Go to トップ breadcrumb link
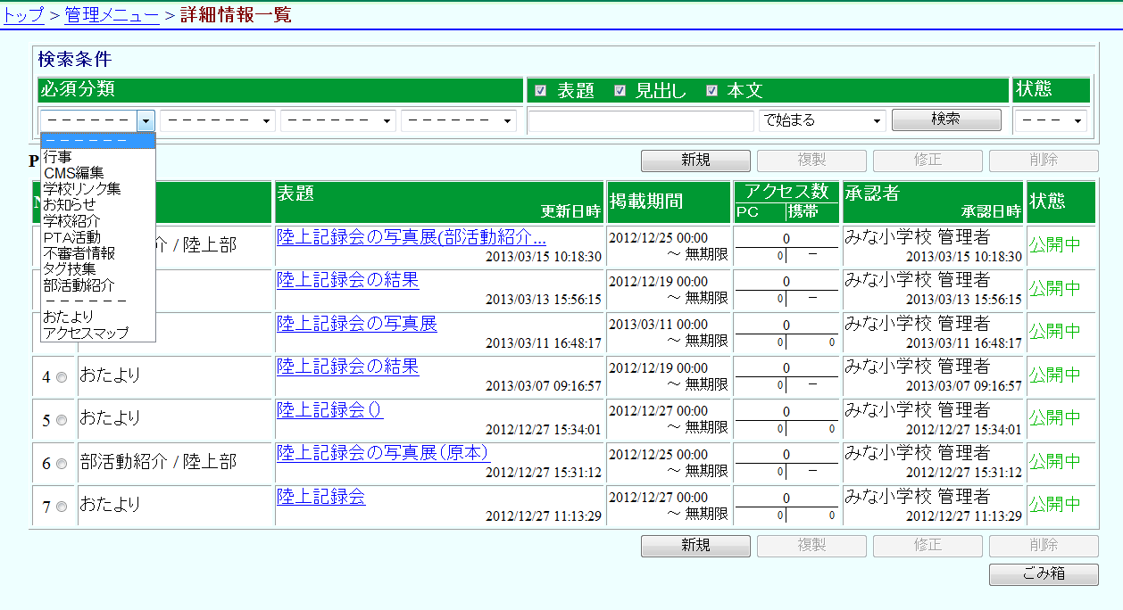The width and height of the screenshot is (1123, 610). pyautogui.click(x=23, y=14)
